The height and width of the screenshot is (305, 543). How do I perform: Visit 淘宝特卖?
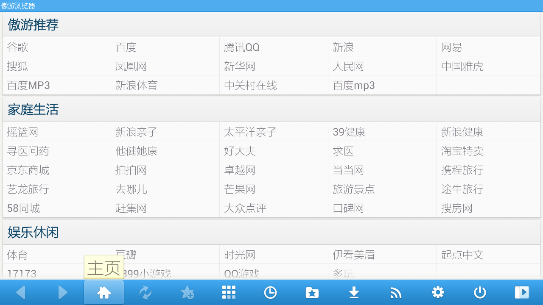[x=462, y=151]
